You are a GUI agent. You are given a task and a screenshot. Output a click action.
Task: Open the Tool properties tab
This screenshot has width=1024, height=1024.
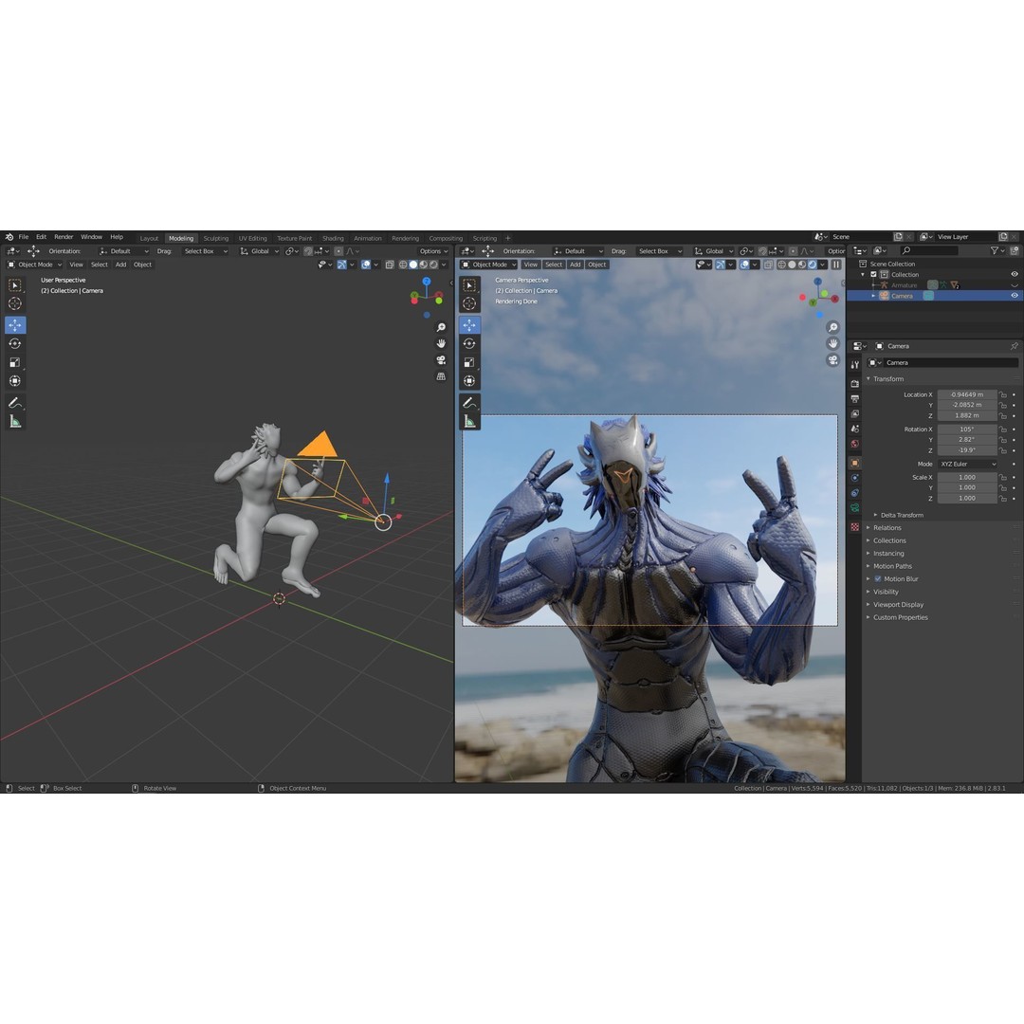[855, 365]
